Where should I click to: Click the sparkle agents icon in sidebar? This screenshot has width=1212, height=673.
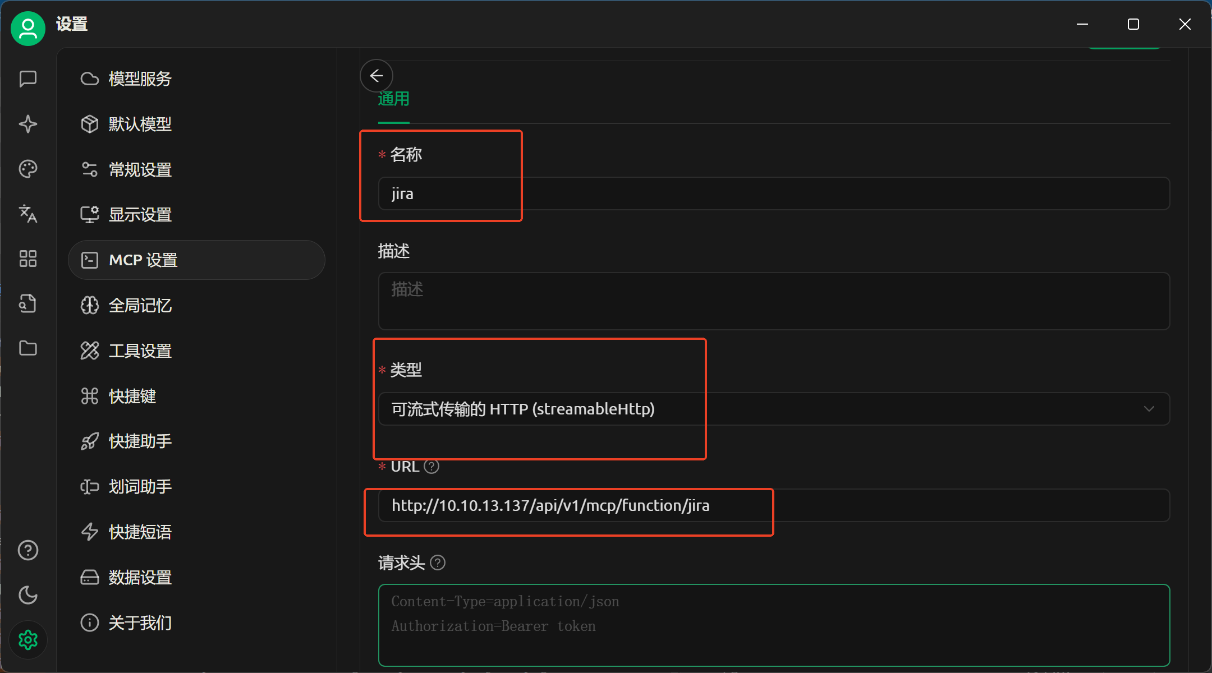pyautogui.click(x=27, y=124)
